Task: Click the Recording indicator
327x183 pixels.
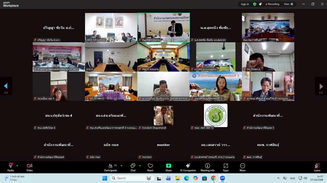Action: tap(272, 4)
